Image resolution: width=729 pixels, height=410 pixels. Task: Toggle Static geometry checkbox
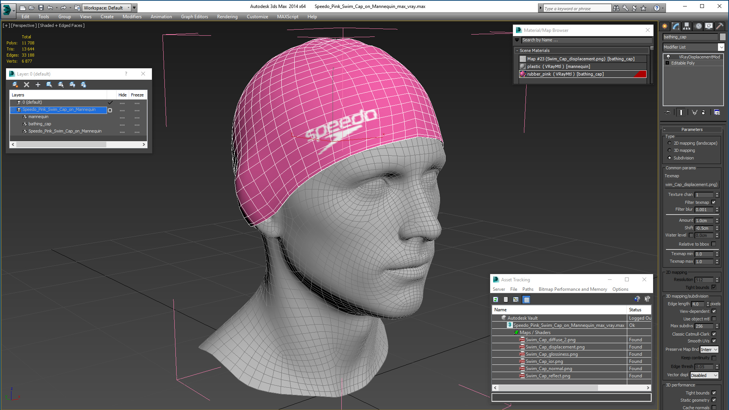point(714,400)
